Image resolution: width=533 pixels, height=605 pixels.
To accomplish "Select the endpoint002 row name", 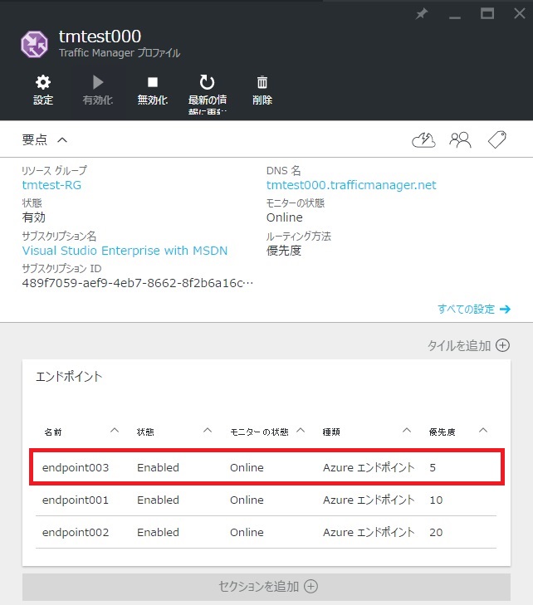I will 76,533.
